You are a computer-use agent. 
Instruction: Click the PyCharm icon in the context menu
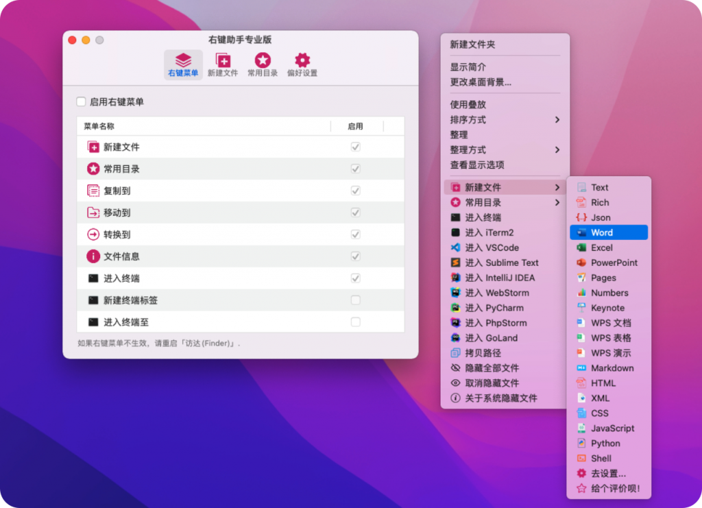453,308
